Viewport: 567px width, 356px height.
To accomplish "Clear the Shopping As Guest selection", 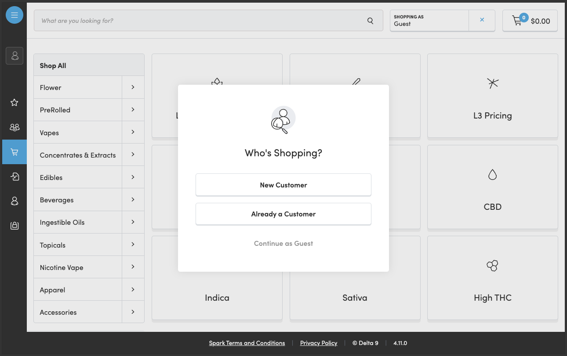I will 482,20.
